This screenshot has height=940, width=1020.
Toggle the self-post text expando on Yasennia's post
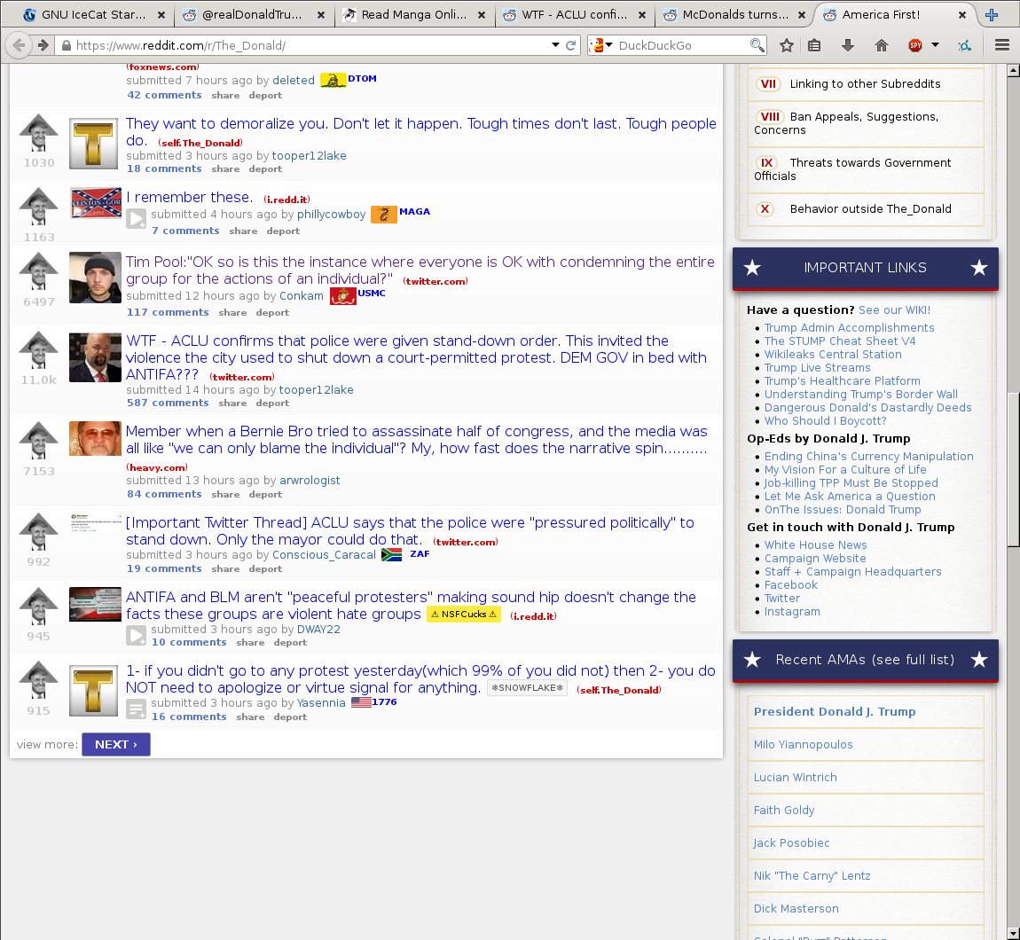click(x=137, y=709)
